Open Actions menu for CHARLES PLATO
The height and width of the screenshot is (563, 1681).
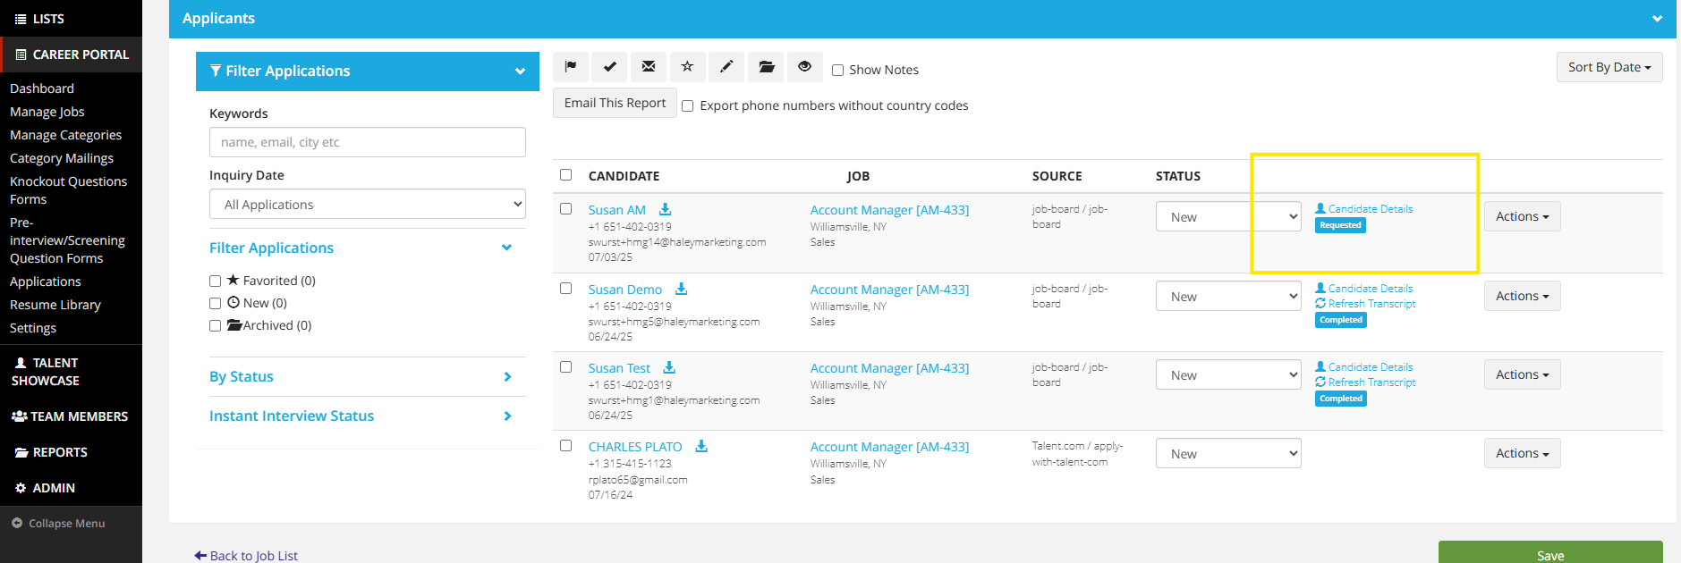point(1522,453)
